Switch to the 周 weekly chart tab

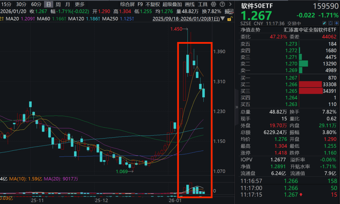(58, 4)
